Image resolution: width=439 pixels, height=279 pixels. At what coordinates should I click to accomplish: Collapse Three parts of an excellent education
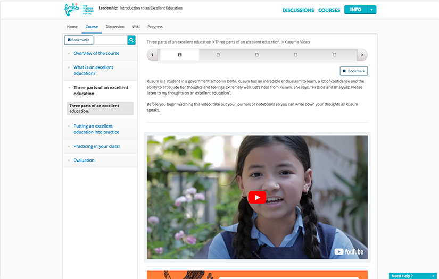pyautogui.click(x=101, y=90)
